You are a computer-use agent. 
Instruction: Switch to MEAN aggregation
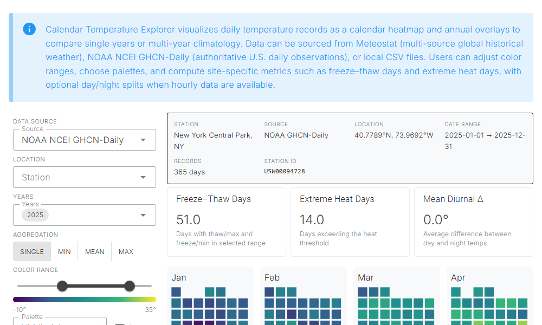coord(94,251)
